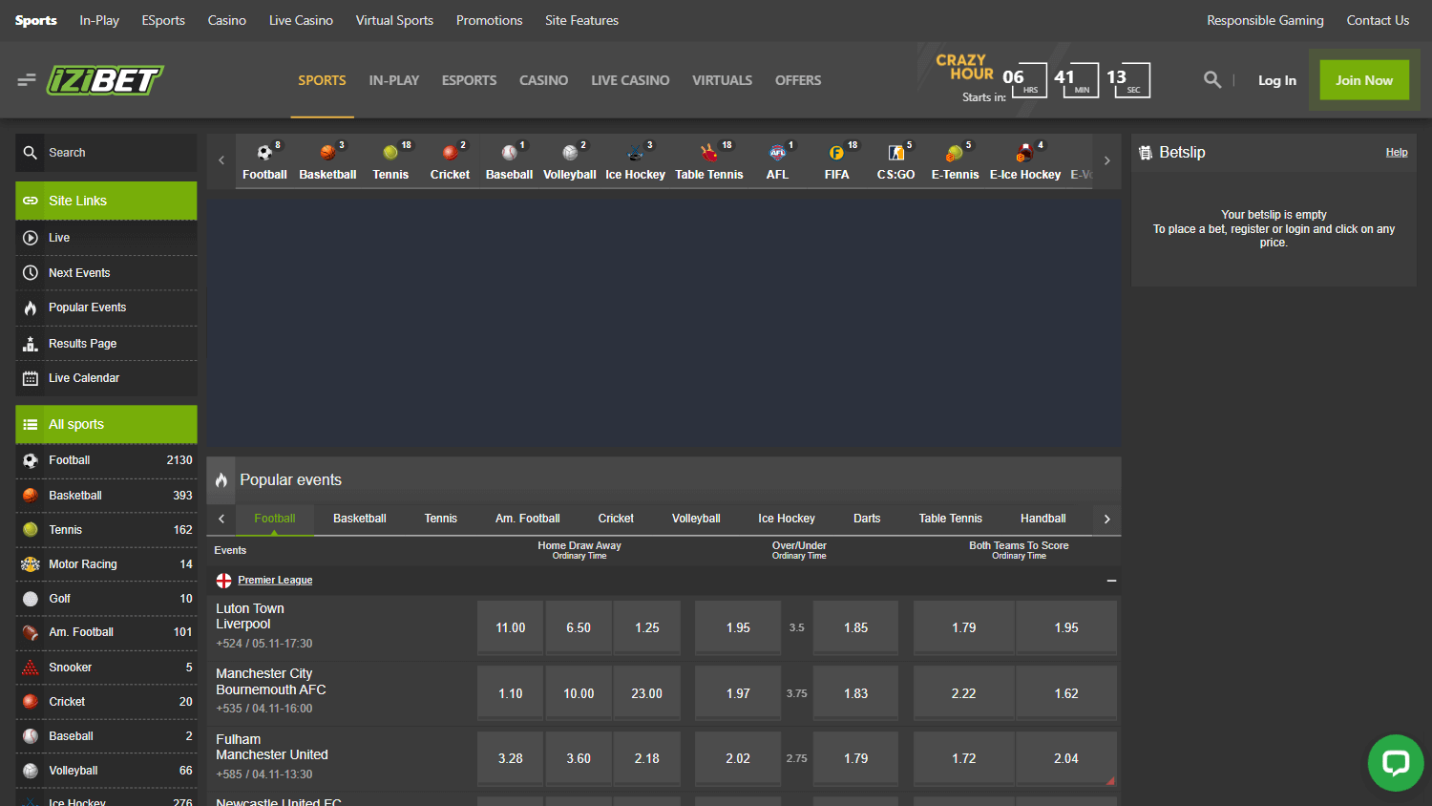Open Live from Site Links sidebar
Image resolution: width=1432 pixels, height=806 pixels.
point(106,238)
